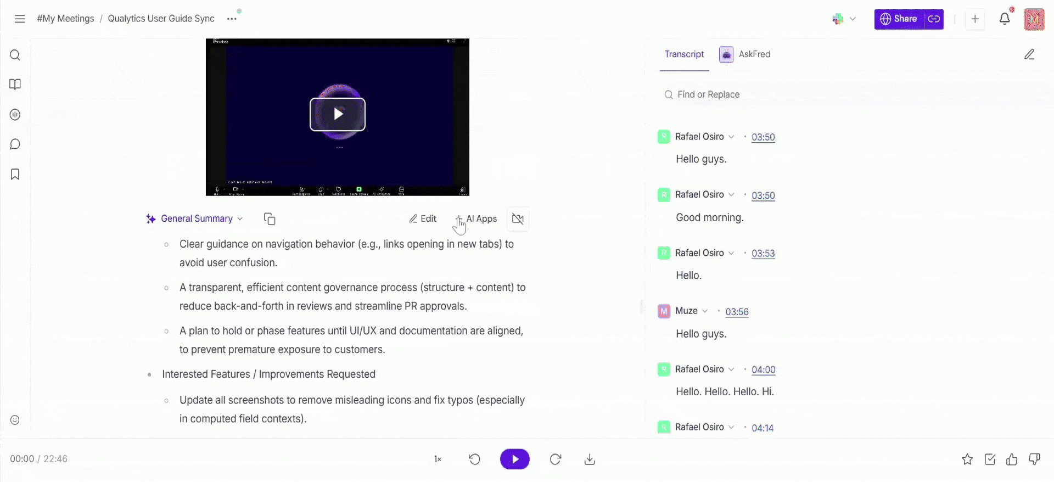Click the smiley feedback icon

[x=15, y=420]
